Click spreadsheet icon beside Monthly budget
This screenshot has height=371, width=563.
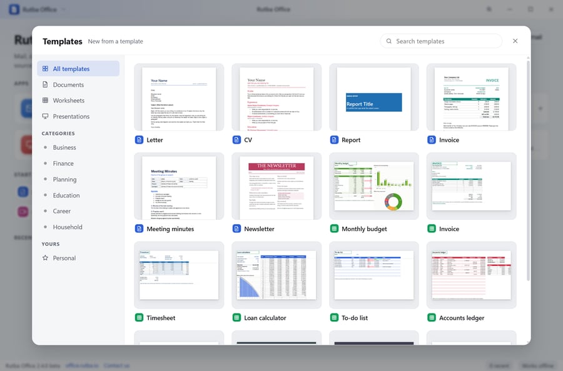(334, 229)
